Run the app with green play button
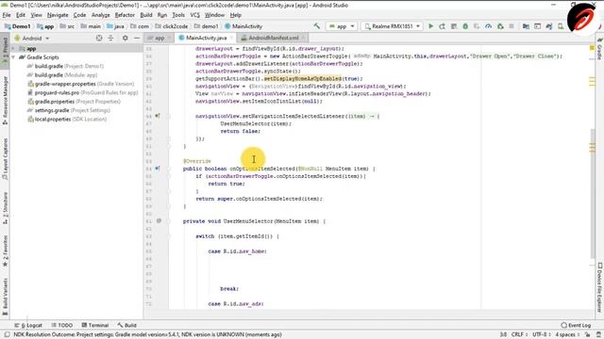Image resolution: width=604 pixels, height=339 pixels. (431, 26)
